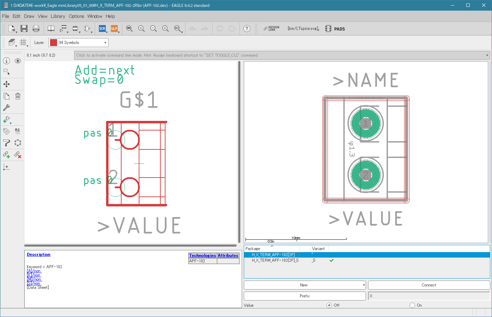Open the Layer 94 Symbols dropdown
The height and width of the screenshot is (317, 492).
point(78,43)
